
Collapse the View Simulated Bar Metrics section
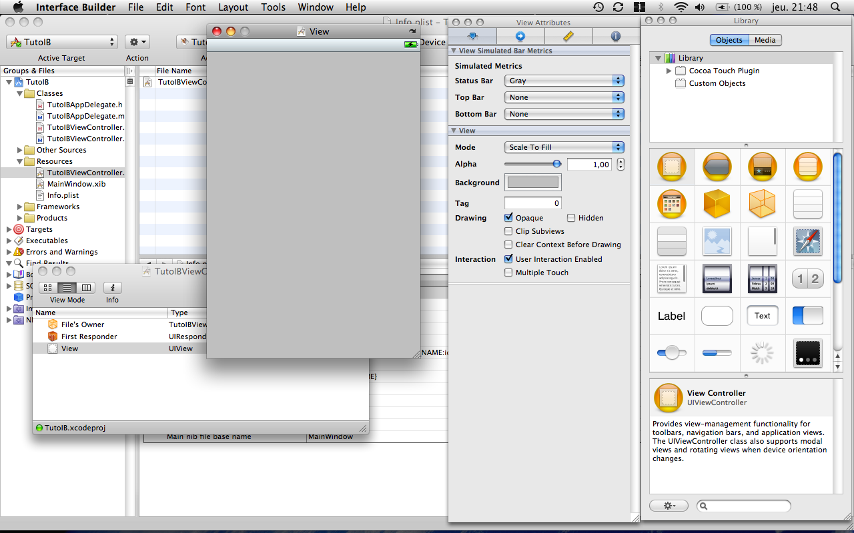454,51
